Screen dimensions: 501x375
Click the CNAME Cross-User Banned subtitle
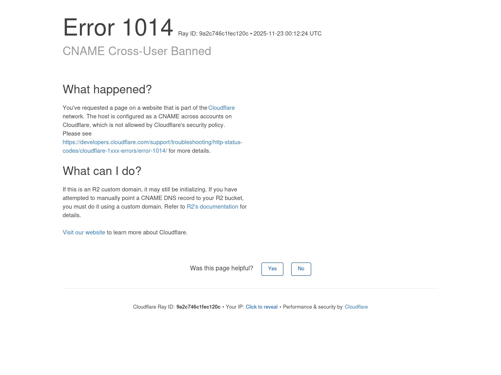coord(137,52)
